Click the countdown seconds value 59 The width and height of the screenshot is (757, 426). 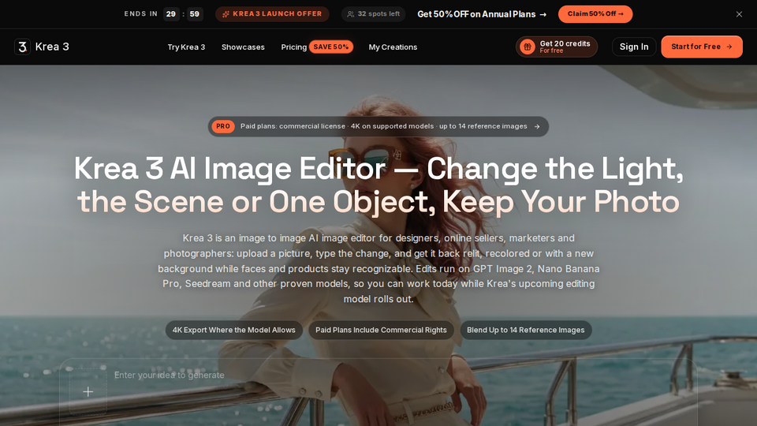(x=195, y=14)
